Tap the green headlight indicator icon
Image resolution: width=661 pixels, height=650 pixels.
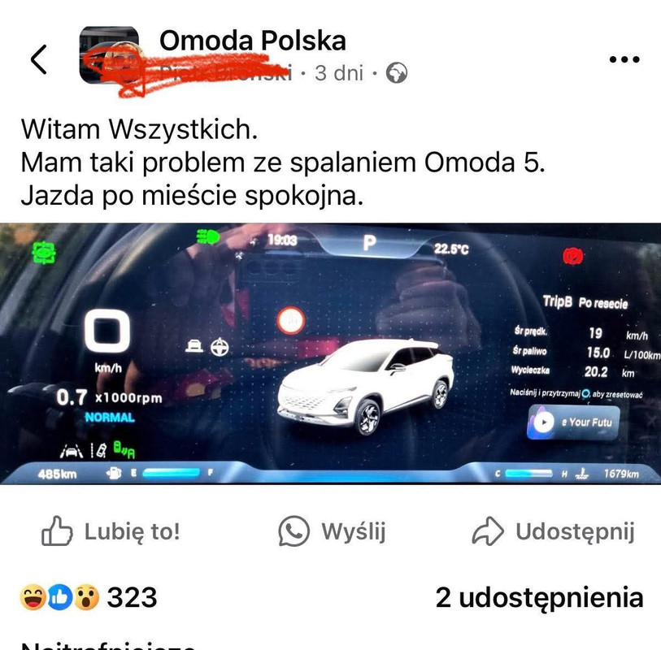[208, 236]
